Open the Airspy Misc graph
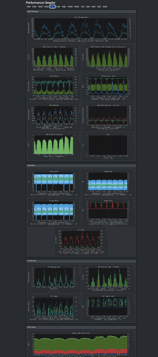158x357 pixels. (108, 212)
